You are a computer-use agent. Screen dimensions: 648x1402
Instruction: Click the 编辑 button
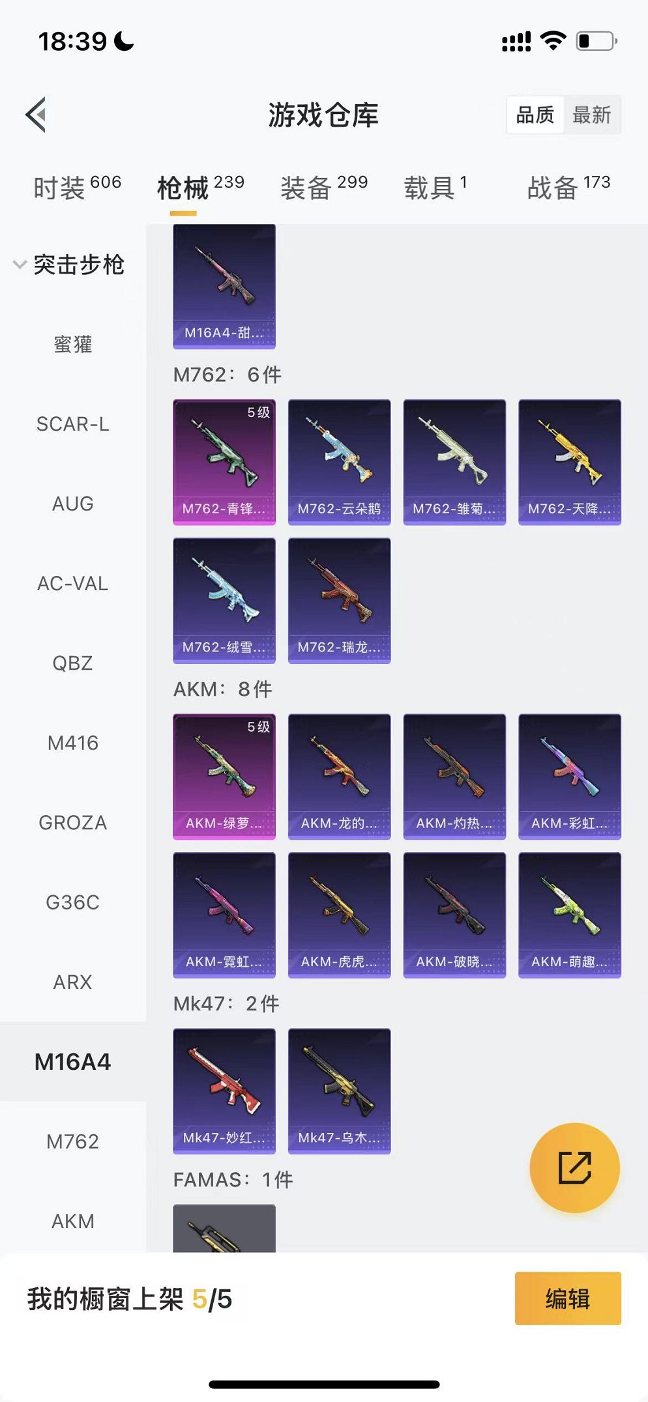coord(568,1298)
